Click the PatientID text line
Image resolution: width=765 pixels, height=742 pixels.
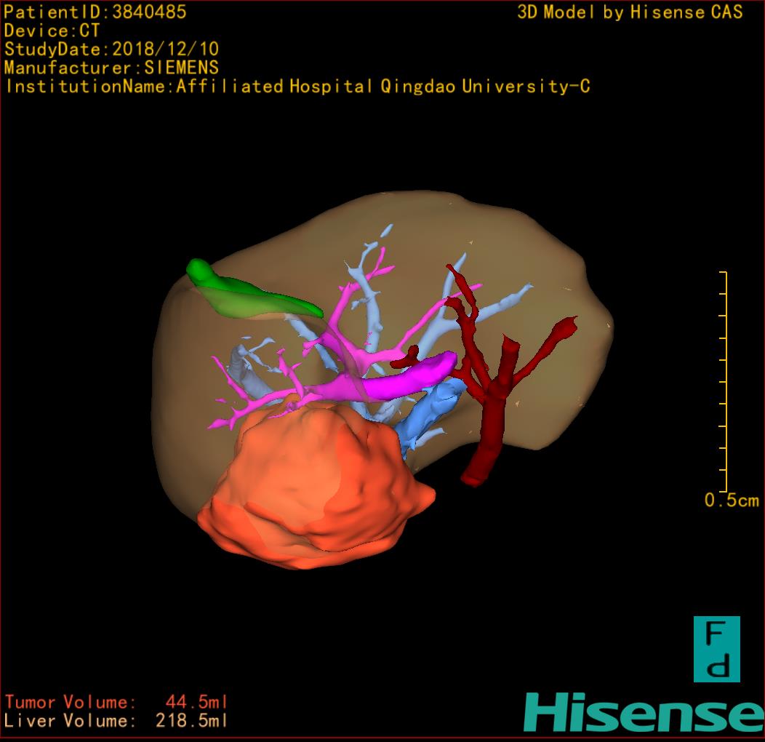(x=95, y=12)
